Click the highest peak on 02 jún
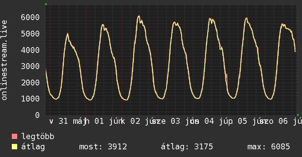The height and width of the screenshot is (157, 302). click(139, 16)
